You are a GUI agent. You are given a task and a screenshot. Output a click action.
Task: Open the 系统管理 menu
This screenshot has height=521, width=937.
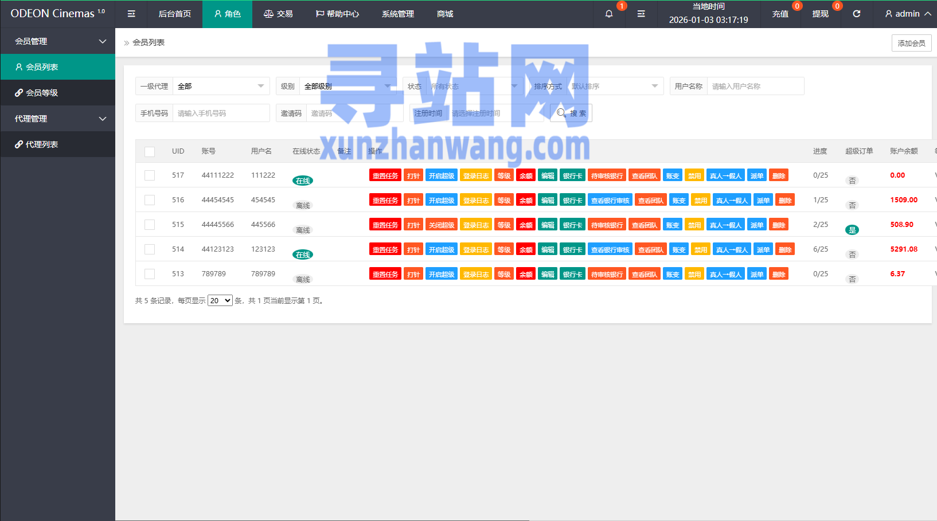point(398,14)
